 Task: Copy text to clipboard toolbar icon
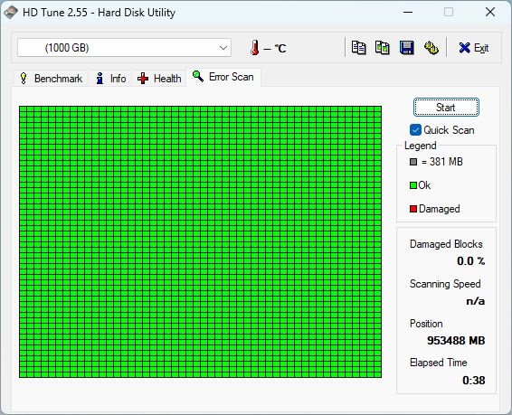358,48
